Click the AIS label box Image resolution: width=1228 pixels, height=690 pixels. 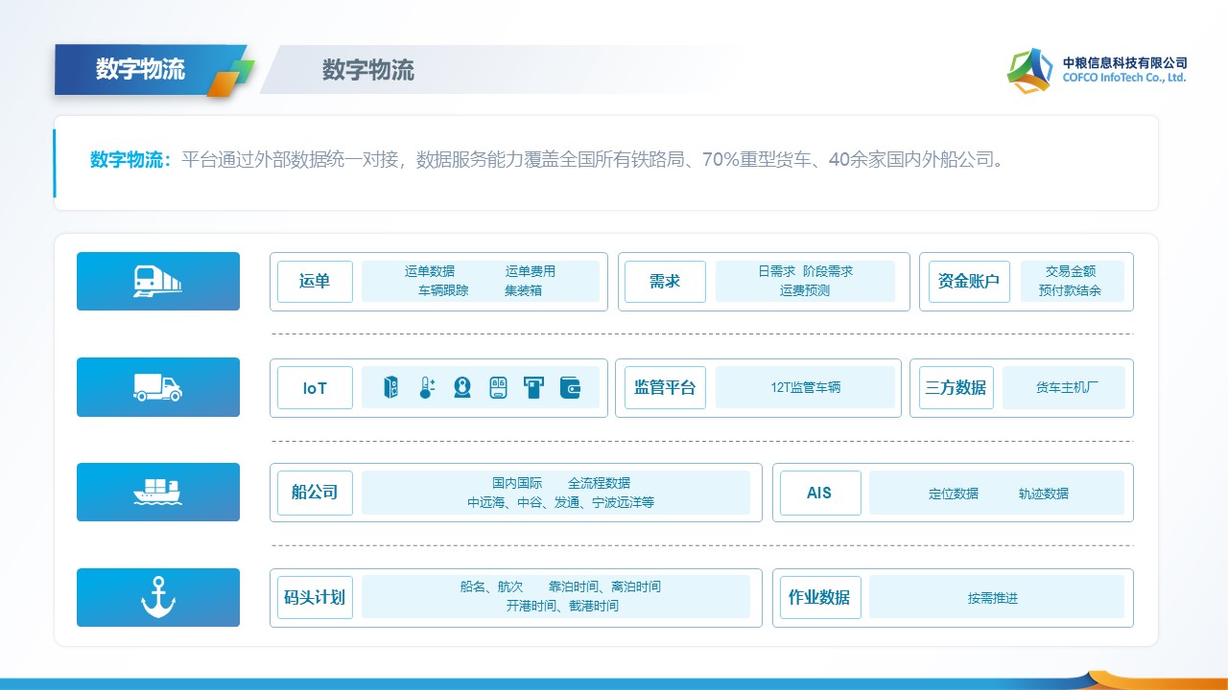click(819, 493)
